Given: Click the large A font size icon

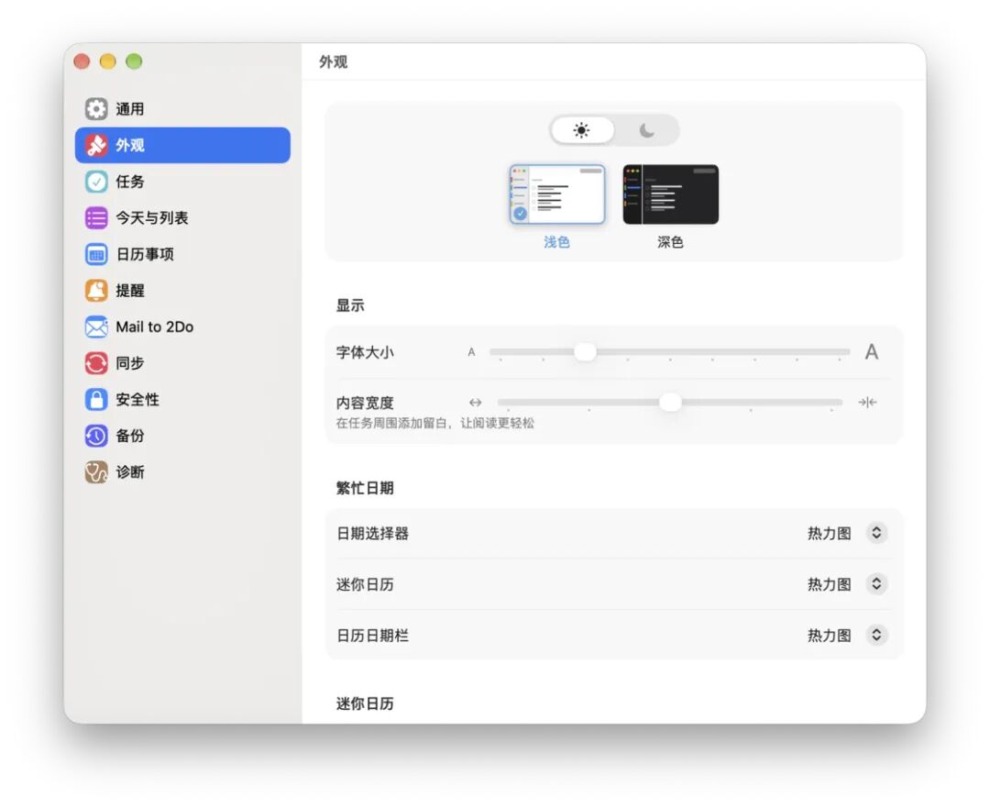Looking at the screenshot, I should pyautogui.click(x=872, y=352).
